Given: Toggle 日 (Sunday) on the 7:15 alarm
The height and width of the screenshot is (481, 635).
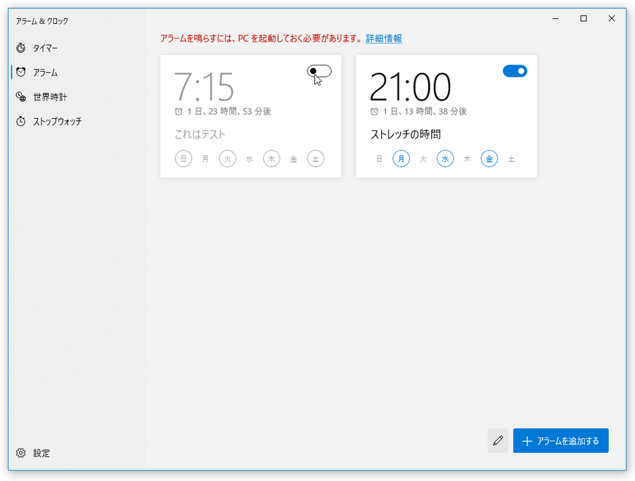Looking at the screenshot, I should [x=184, y=159].
